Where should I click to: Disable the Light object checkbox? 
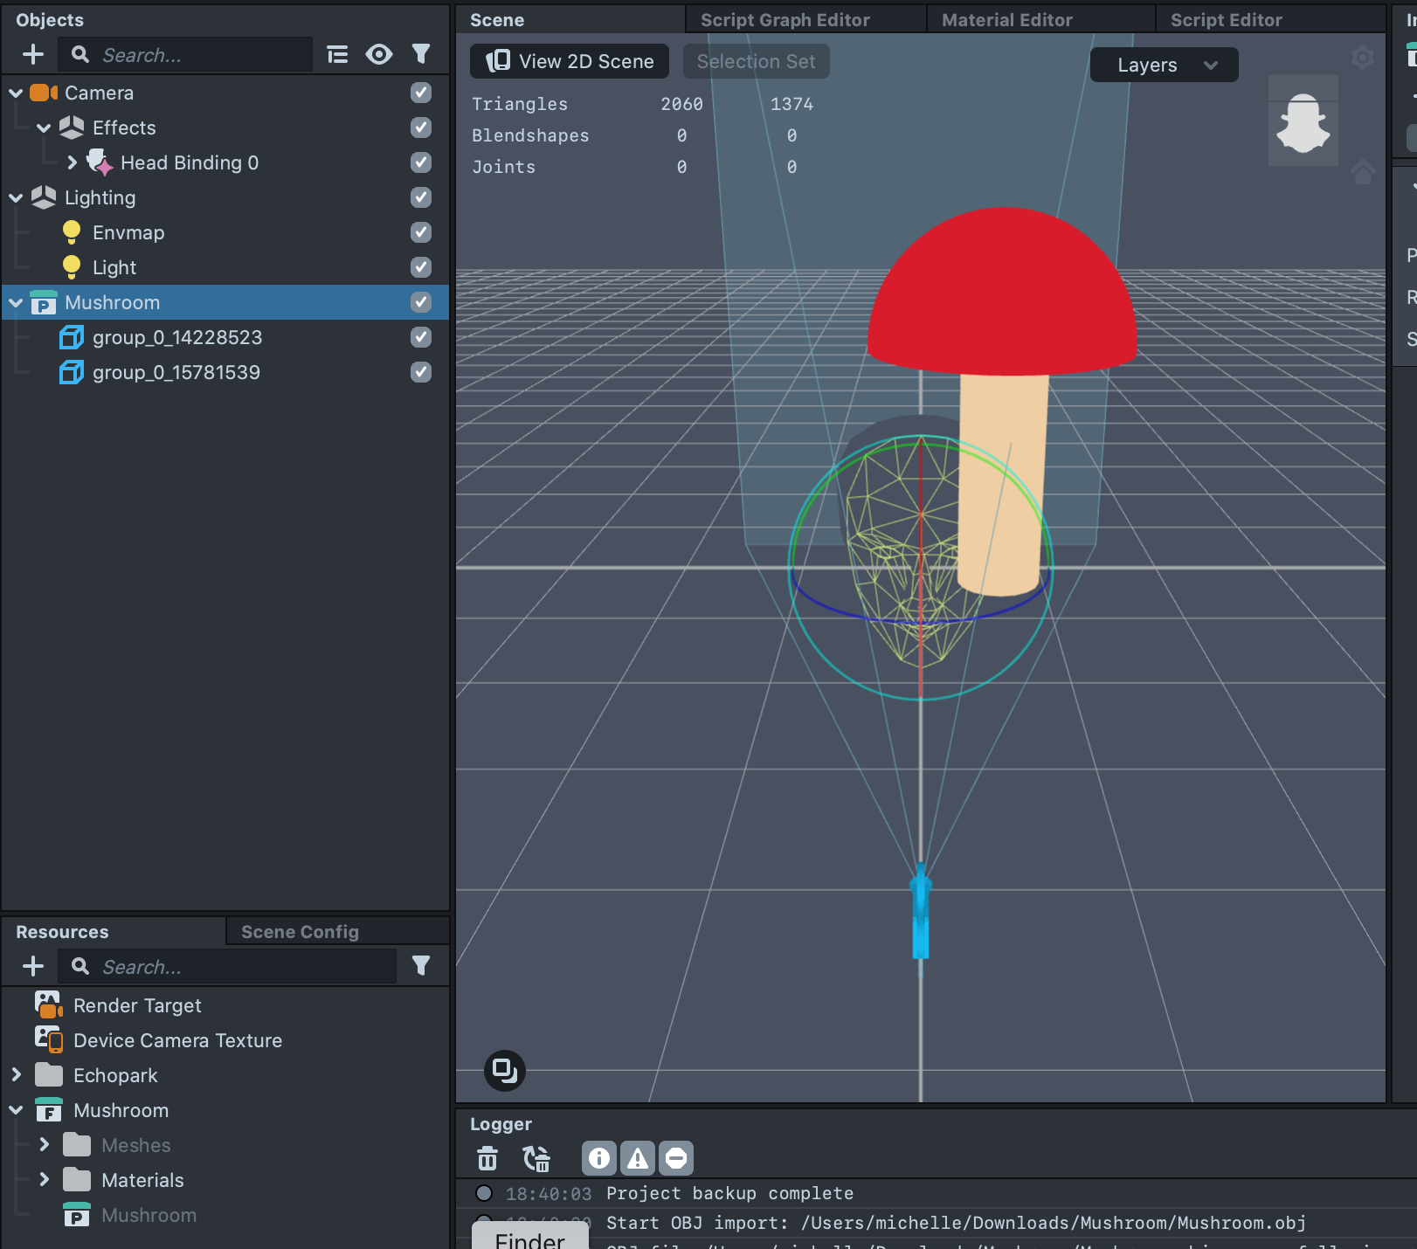[421, 267]
